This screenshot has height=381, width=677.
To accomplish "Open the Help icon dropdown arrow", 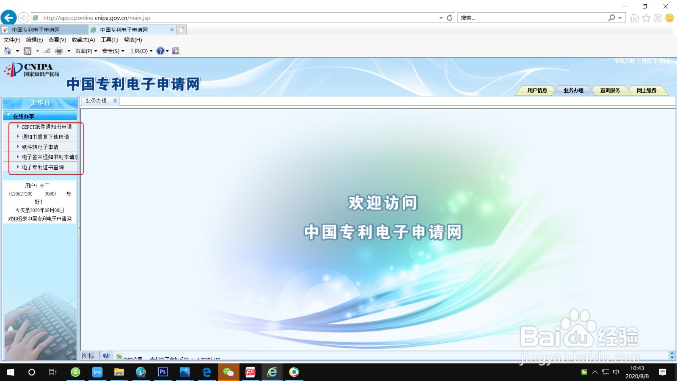I will tap(167, 51).
